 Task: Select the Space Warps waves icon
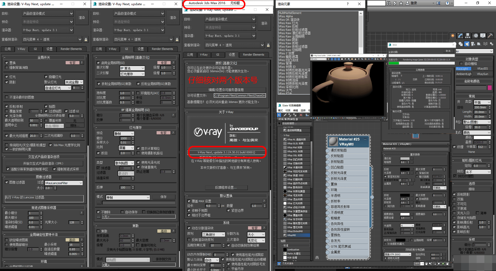click(485, 44)
